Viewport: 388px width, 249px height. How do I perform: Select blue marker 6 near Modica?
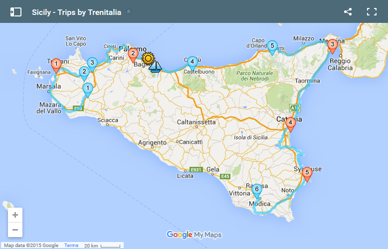pos(256,190)
